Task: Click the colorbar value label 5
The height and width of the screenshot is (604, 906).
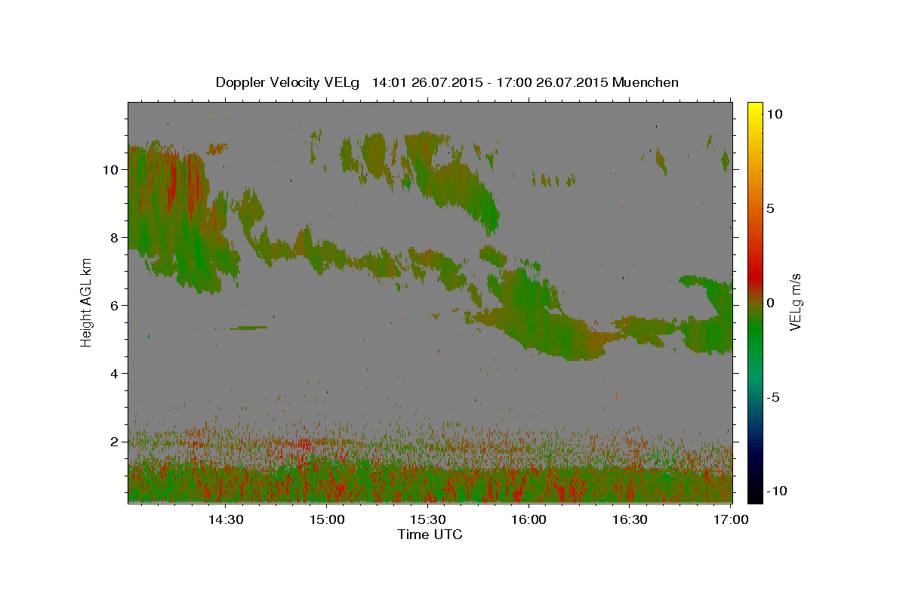Action: 770,208
